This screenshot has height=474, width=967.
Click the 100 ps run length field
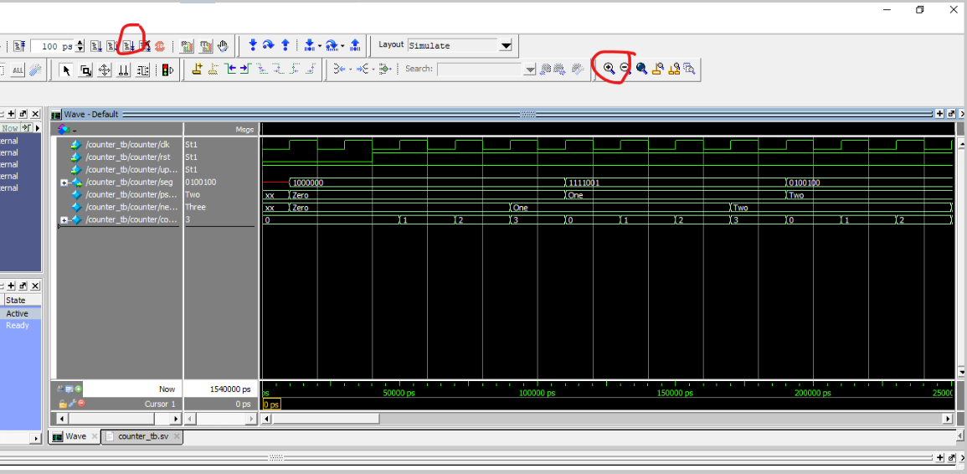[x=53, y=46]
